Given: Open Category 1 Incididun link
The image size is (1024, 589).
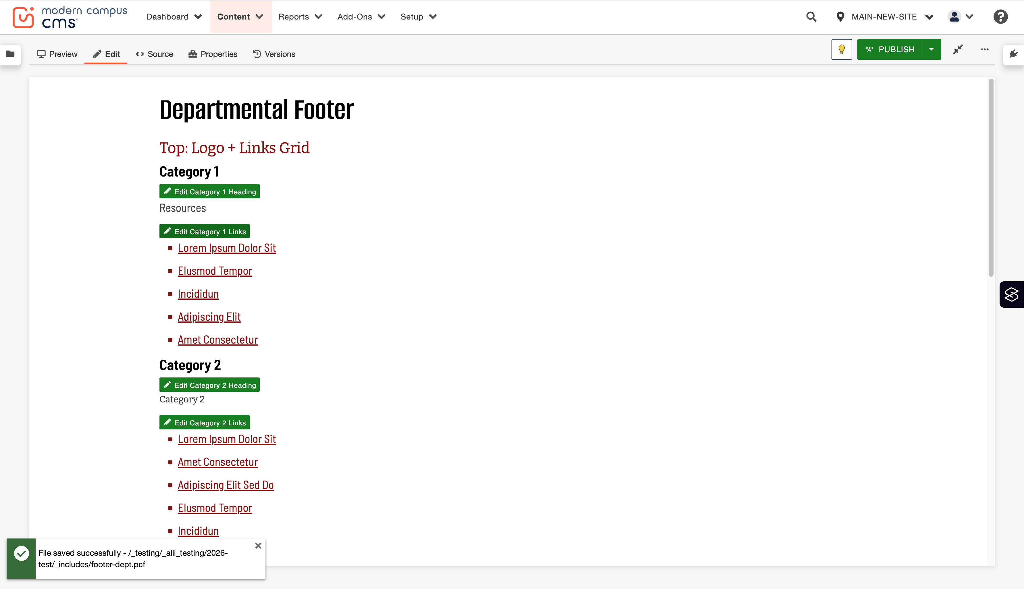Looking at the screenshot, I should tap(198, 294).
